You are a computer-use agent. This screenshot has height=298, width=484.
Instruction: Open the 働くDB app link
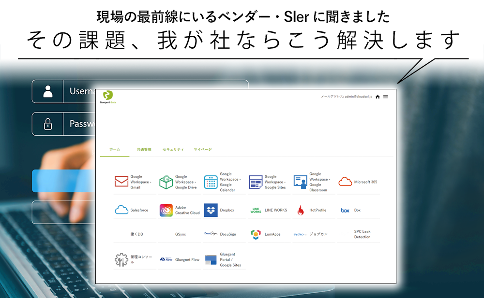pos(136,234)
